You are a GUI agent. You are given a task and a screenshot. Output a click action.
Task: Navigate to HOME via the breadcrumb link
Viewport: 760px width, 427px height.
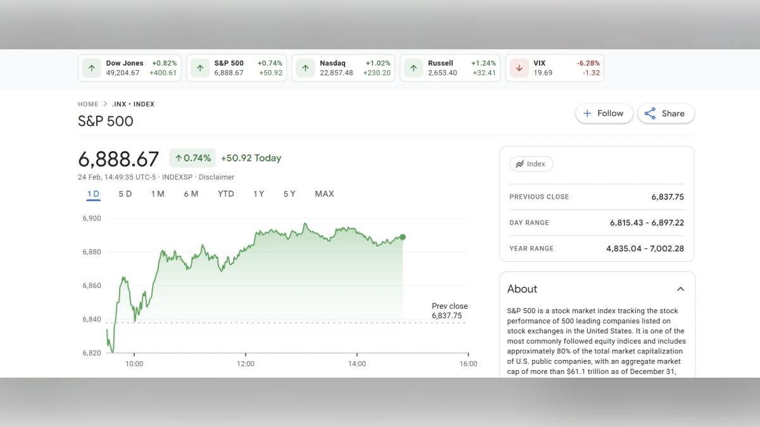88,104
